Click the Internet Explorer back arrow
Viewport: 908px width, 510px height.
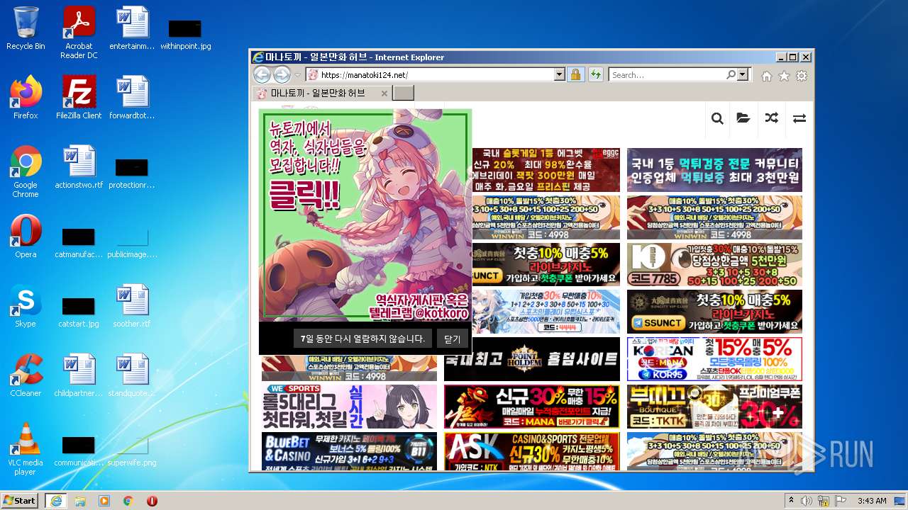[262, 74]
